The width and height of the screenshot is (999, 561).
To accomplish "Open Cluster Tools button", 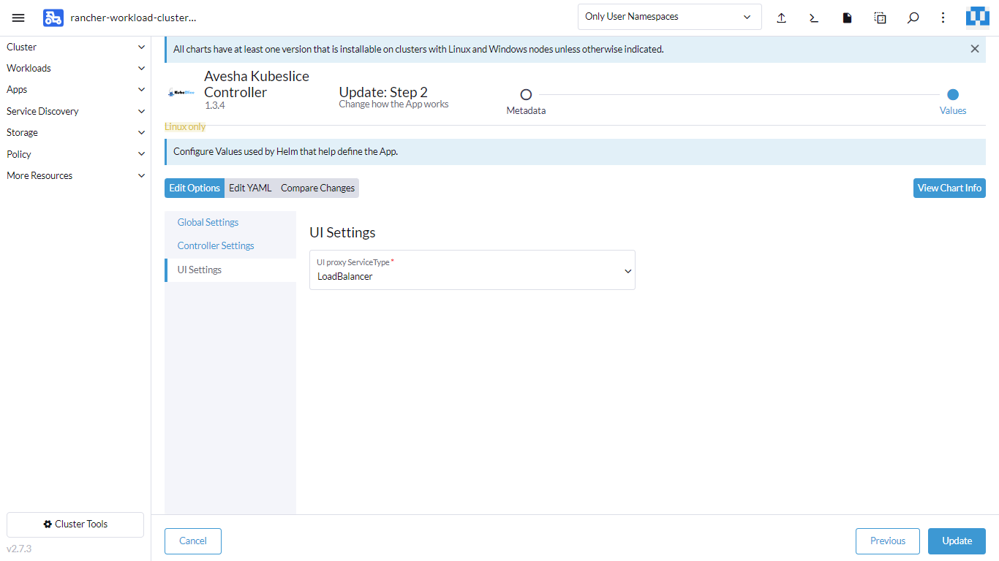I will [x=75, y=524].
